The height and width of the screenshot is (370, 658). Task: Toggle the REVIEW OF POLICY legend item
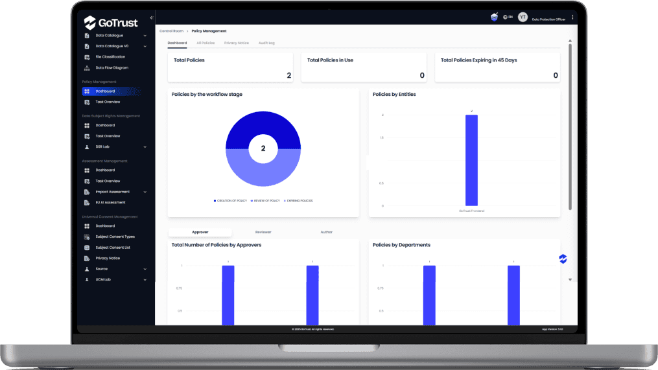pyautogui.click(x=265, y=201)
